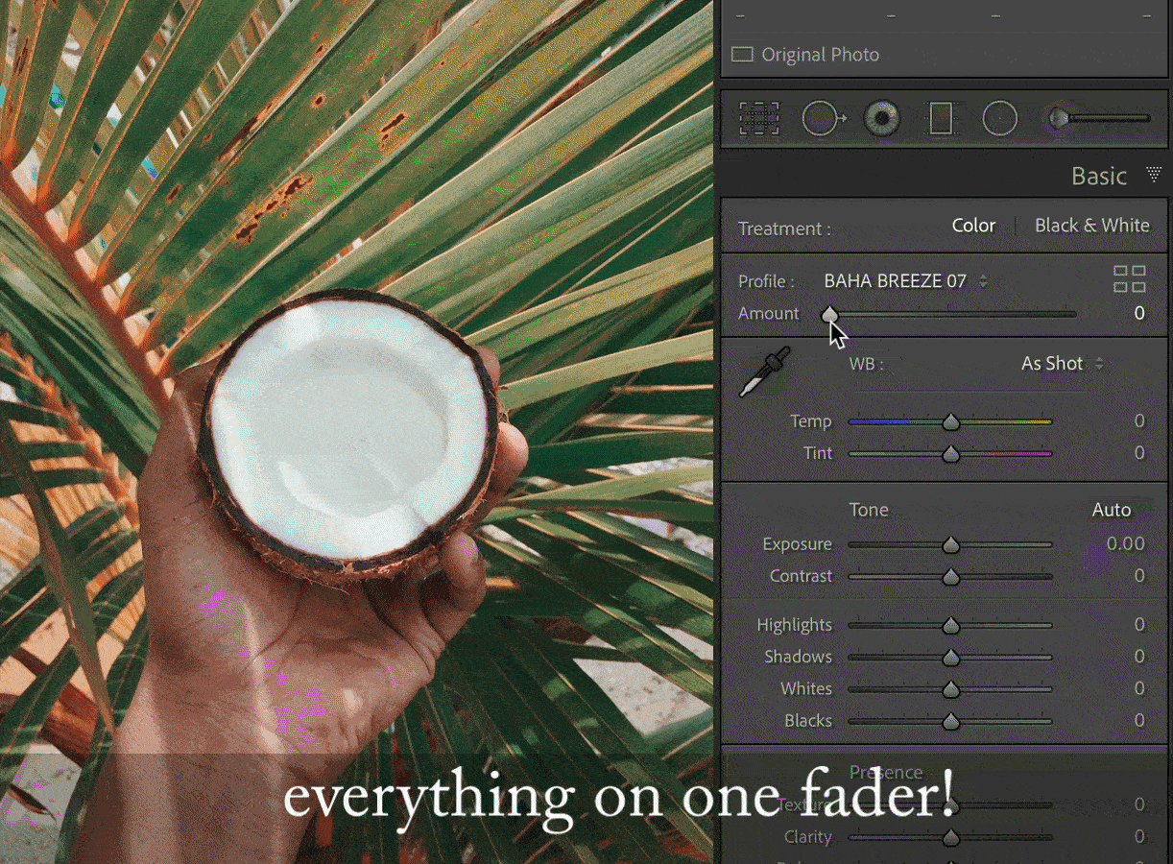Activate the Red Eye Correction tool
Viewport: 1173px width, 864px height.
click(x=881, y=119)
